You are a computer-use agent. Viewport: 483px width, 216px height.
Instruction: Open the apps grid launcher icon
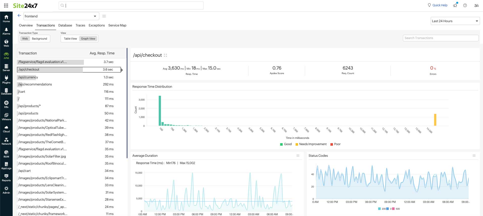[6, 5]
